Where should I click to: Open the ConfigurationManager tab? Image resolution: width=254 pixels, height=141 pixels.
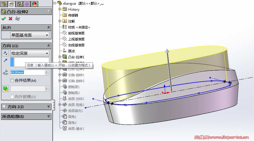pos(19,4)
